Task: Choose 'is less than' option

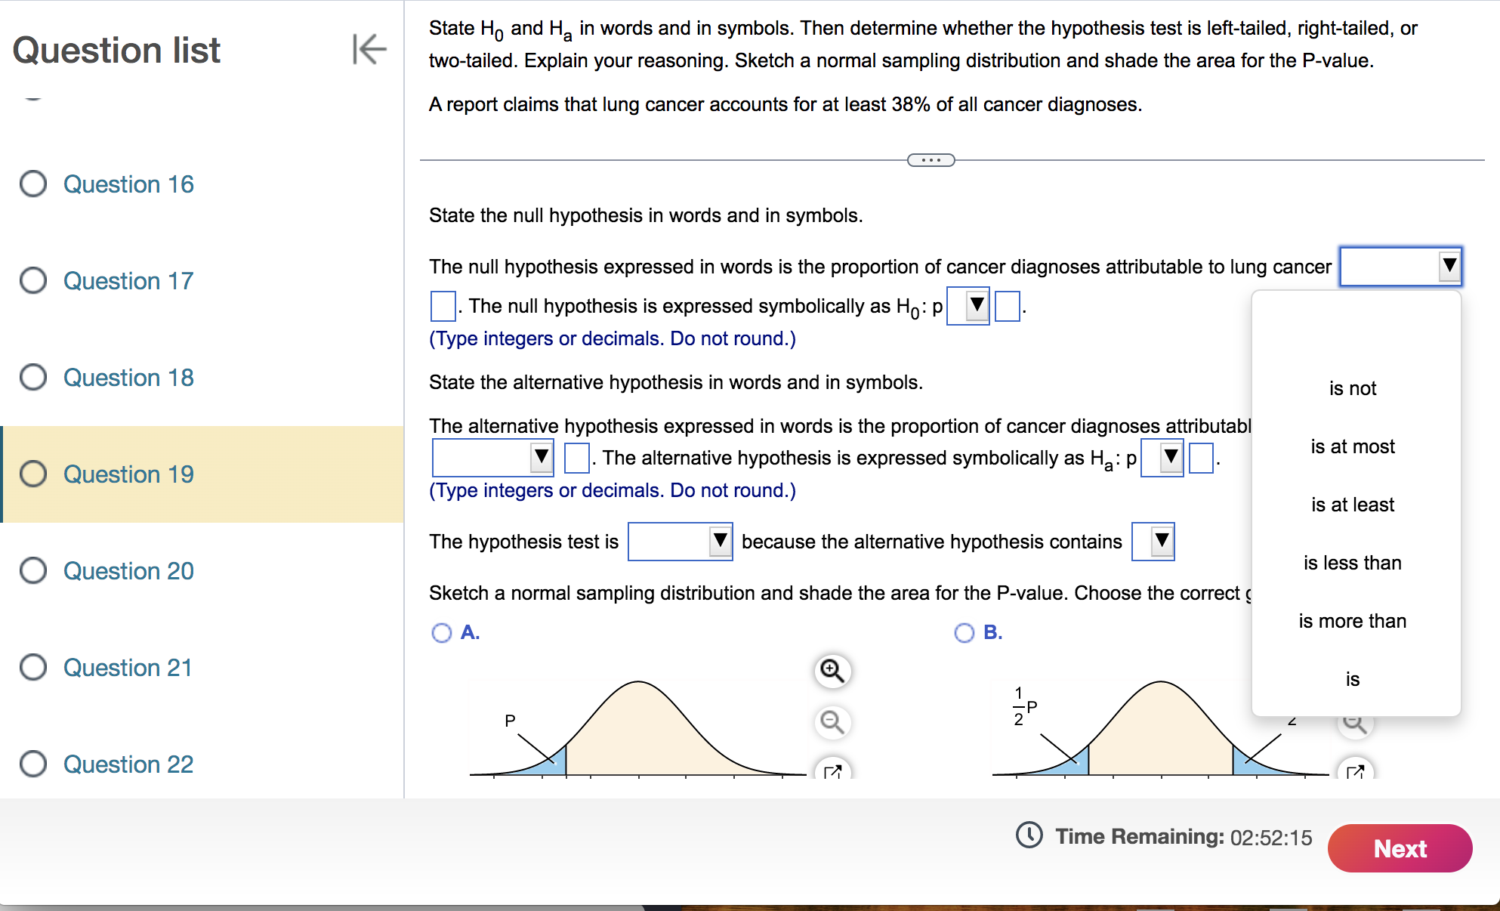Action: click(1352, 563)
